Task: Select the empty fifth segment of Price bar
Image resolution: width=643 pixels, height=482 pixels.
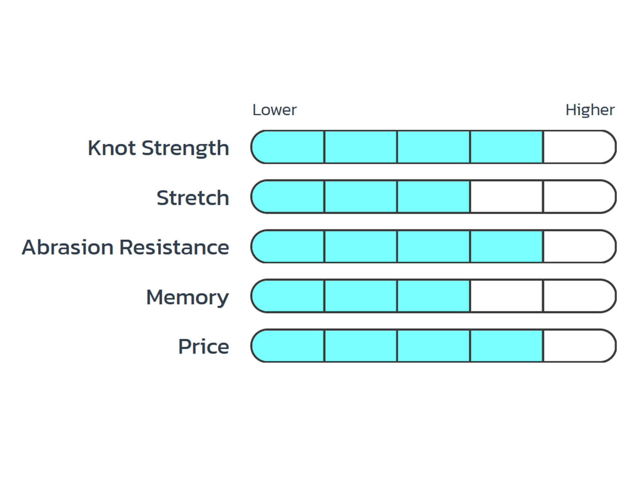Action: (x=579, y=346)
